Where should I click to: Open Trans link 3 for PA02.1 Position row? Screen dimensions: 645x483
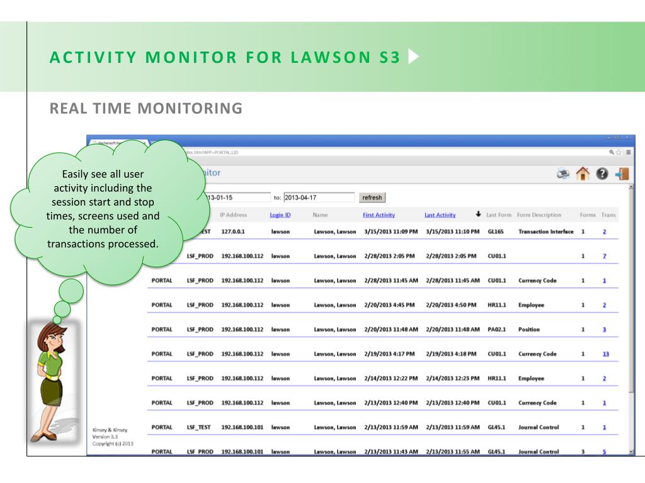point(604,330)
